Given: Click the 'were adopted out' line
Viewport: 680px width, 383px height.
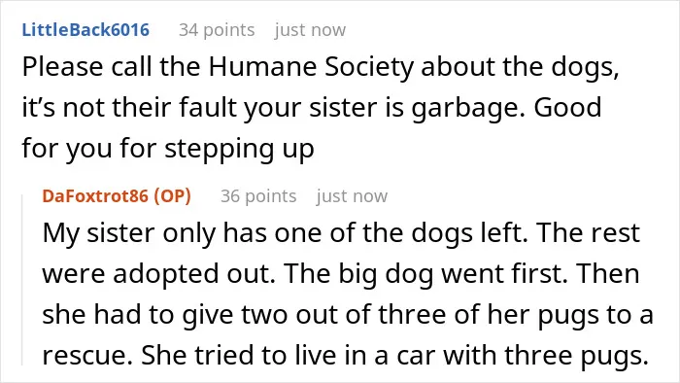Looking at the screenshot, I should coord(341,274).
